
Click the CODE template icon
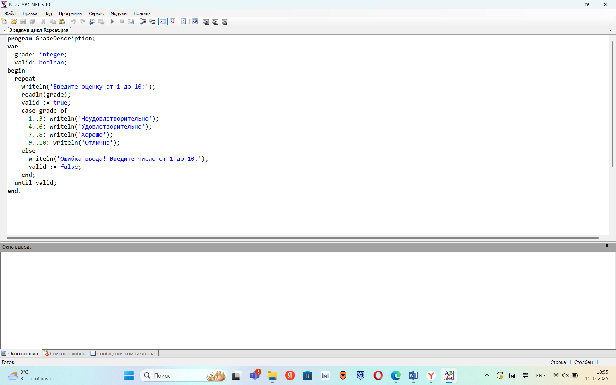click(x=195, y=21)
